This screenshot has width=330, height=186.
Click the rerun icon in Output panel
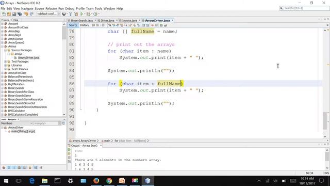[x=69, y=149]
